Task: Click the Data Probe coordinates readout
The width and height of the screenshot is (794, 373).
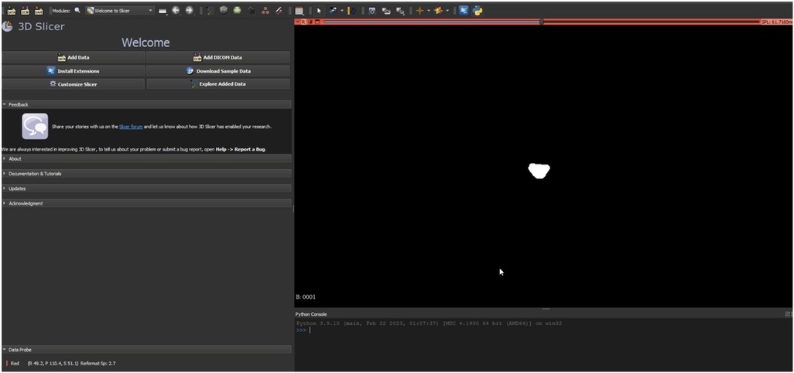Action: tap(71, 364)
